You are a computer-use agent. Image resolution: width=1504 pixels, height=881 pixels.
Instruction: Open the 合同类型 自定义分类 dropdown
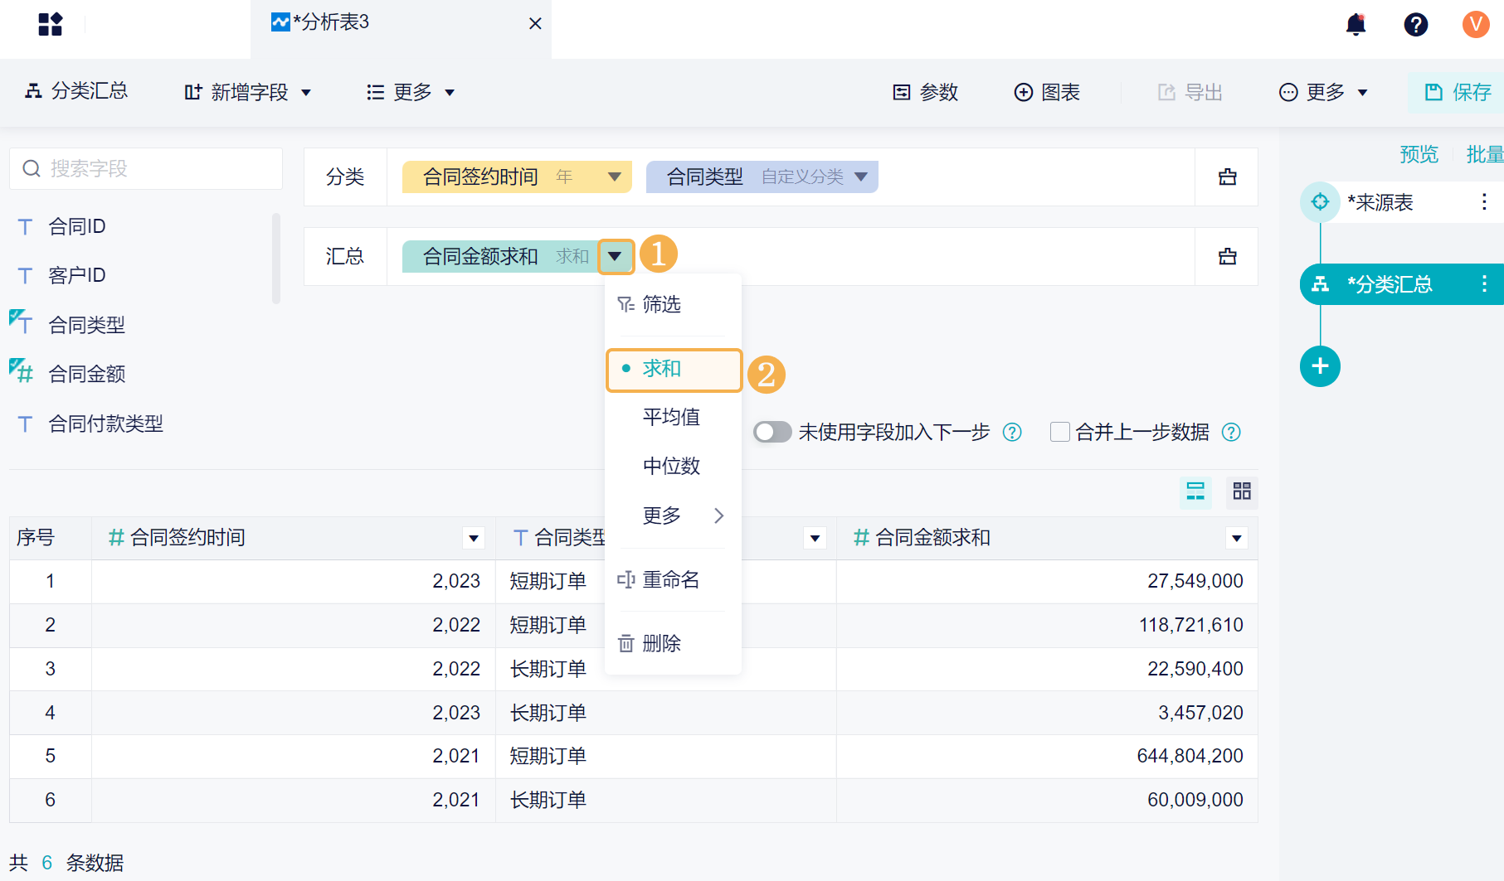pos(861,177)
